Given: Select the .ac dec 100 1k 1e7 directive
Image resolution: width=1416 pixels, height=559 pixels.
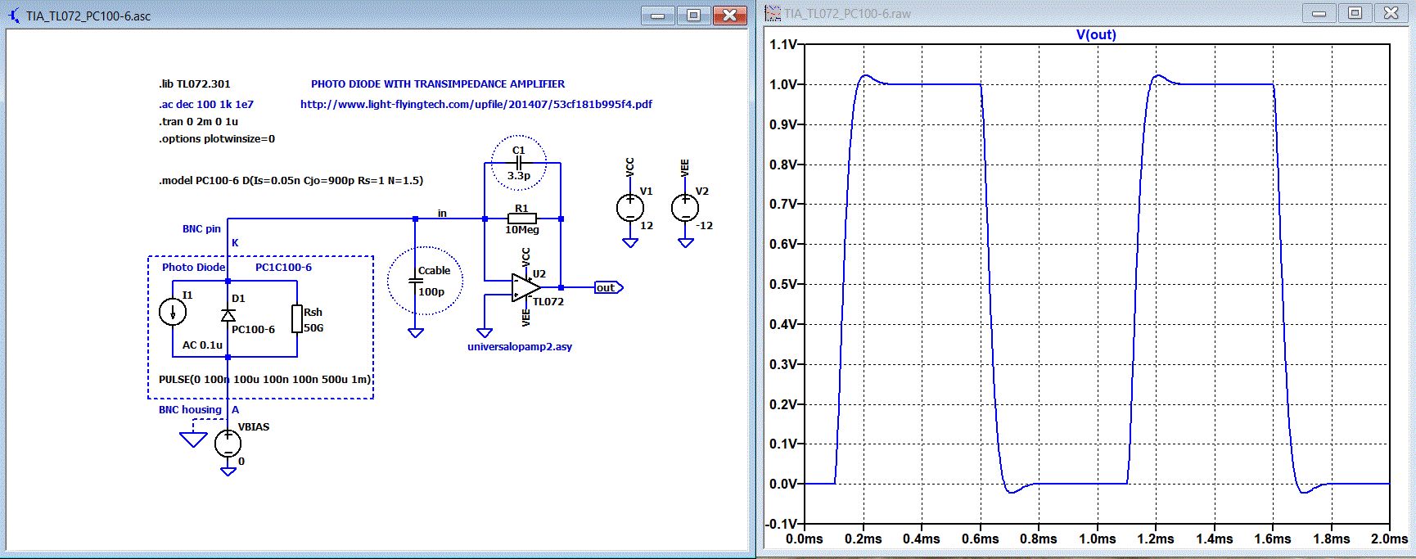Looking at the screenshot, I should tap(206, 104).
